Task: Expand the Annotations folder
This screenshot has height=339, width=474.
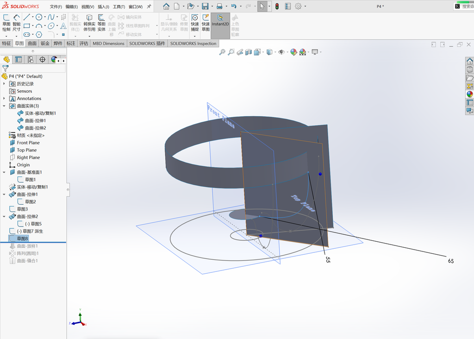Action: [x=4, y=98]
